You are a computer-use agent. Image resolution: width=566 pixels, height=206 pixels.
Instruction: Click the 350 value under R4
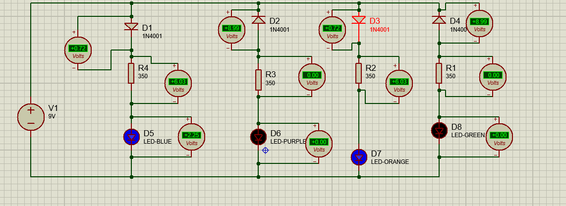143,76
